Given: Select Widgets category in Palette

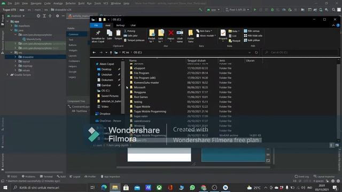Looking at the screenshot, I should pyautogui.click(x=73, y=51).
